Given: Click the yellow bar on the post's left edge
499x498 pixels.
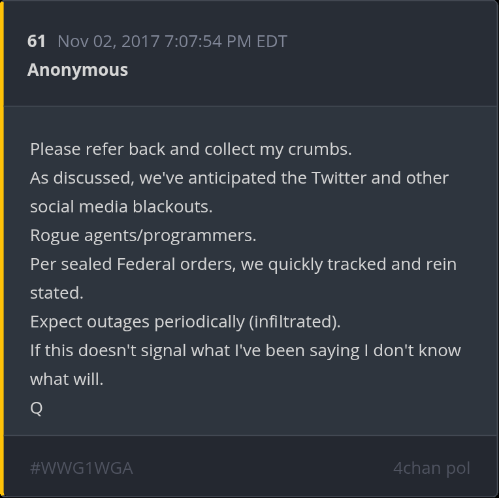Looking at the screenshot, I should [x=1, y=249].
